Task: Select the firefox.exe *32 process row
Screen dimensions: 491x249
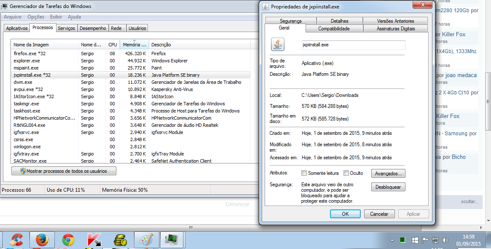Action: point(131,54)
